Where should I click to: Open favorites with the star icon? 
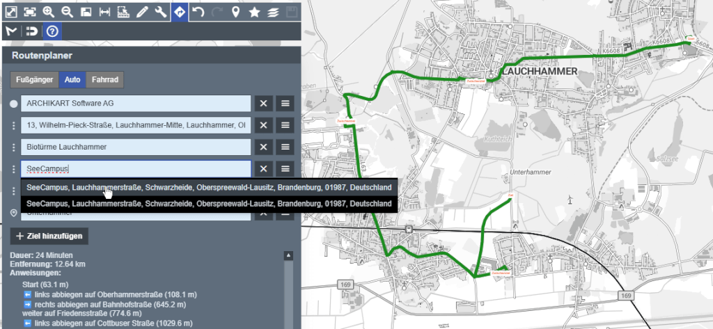254,13
